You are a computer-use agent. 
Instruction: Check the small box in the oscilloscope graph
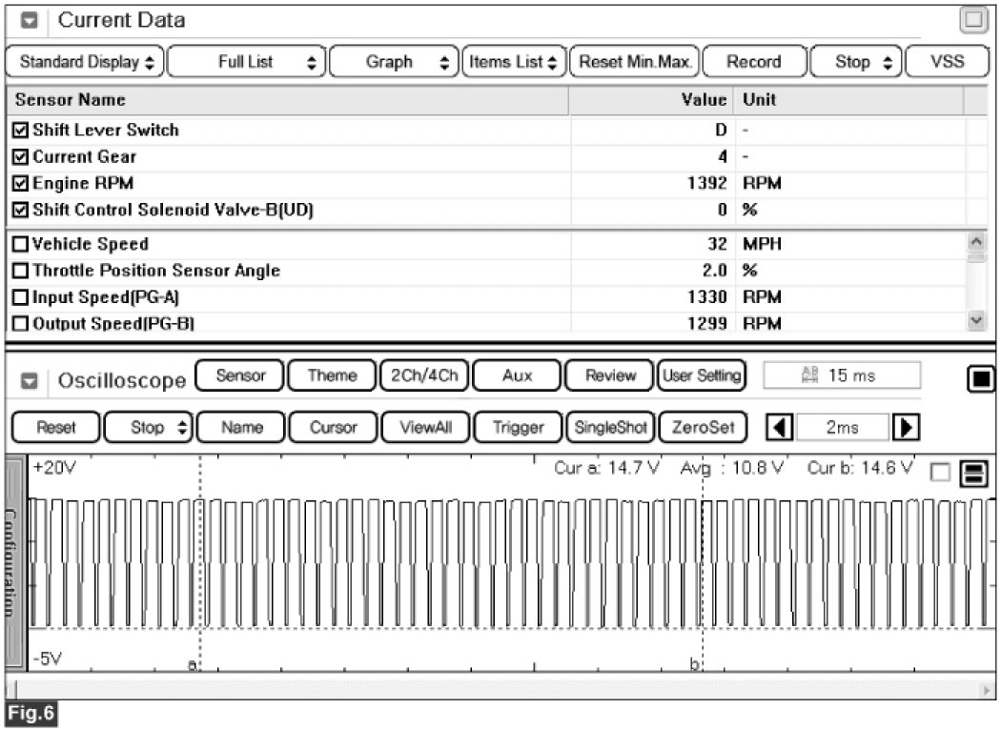(x=939, y=474)
